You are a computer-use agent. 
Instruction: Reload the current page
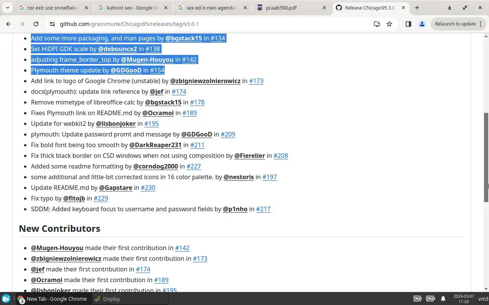(x=36, y=24)
